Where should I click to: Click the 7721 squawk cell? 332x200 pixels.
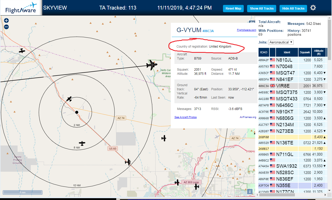[304, 105]
